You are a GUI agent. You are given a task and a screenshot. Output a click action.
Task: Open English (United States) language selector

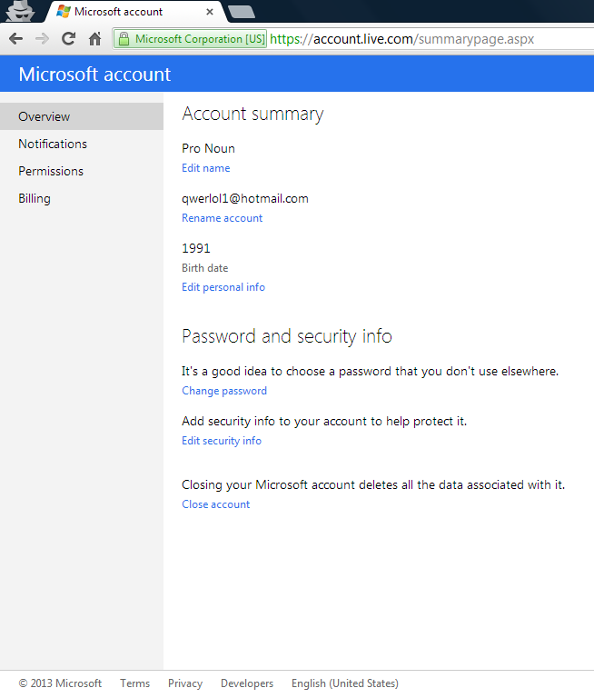click(x=344, y=683)
